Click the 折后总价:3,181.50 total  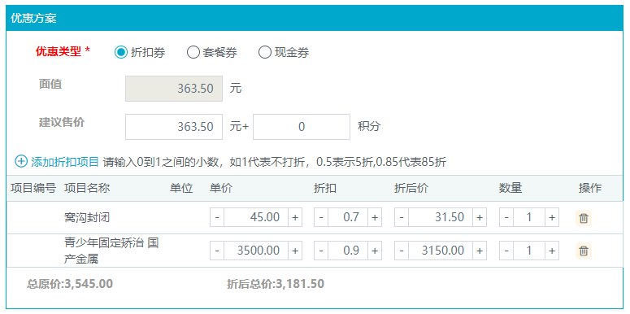pyautogui.click(x=276, y=284)
